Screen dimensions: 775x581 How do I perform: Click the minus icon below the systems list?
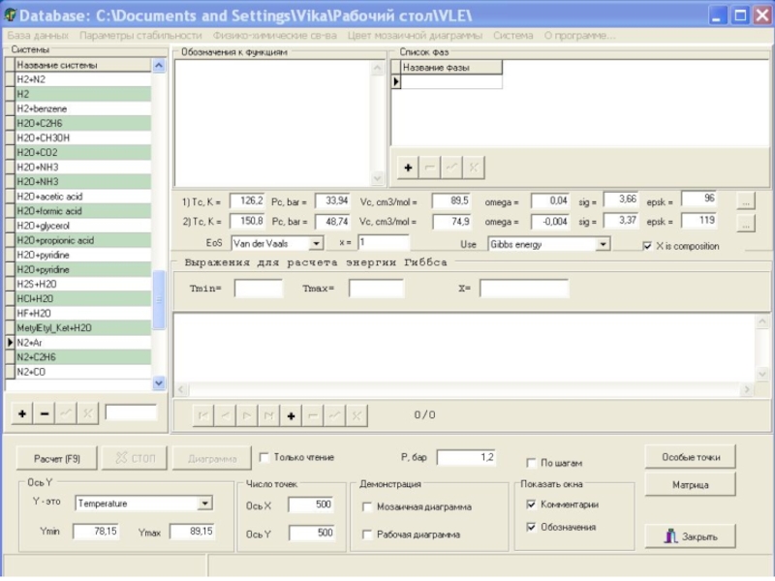coord(45,413)
